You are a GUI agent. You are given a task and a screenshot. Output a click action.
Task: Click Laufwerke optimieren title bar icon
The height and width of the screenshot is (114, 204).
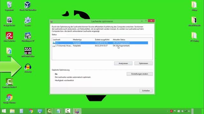[52, 22]
